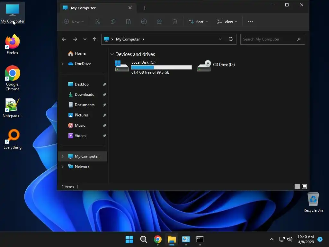Open the View dropdown menu
329x247 pixels.
click(x=227, y=22)
